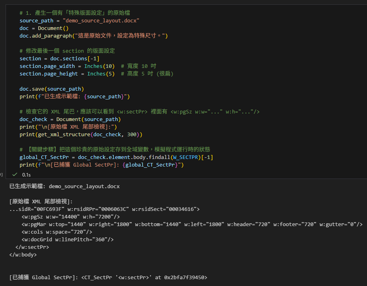Screen dimensions: 367x286
Task: Click the green execution success checkmark
Action: tap(15, 175)
